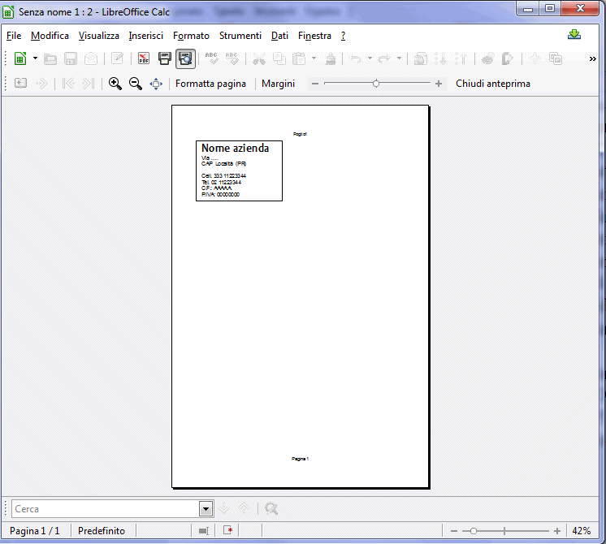Click the Find Previous arrow
The width and height of the screenshot is (606, 544).
coord(245,508)
